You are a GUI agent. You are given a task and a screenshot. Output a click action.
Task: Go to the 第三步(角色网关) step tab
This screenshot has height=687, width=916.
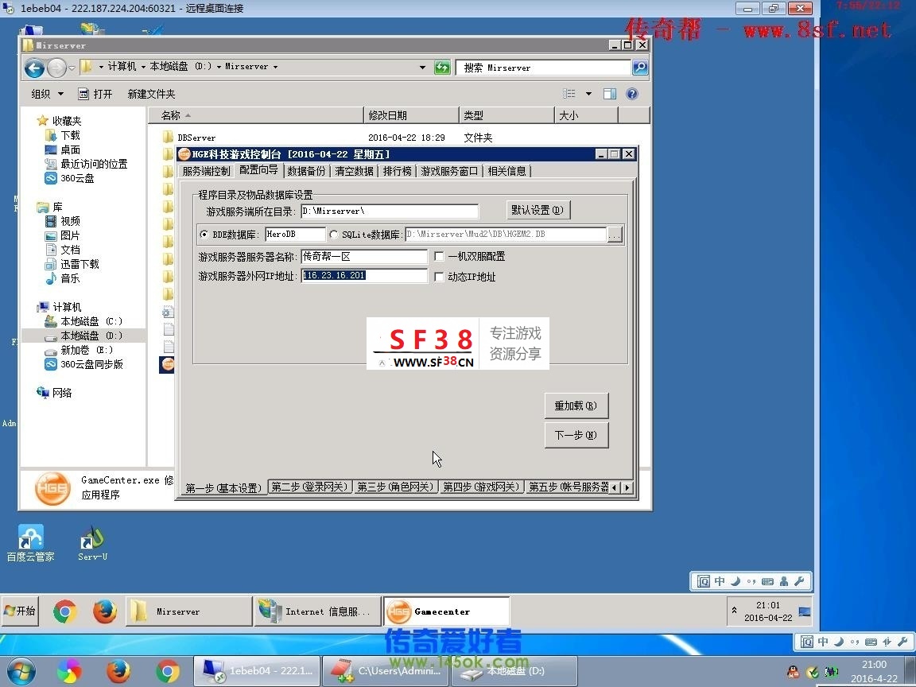(x=395, y=487)
